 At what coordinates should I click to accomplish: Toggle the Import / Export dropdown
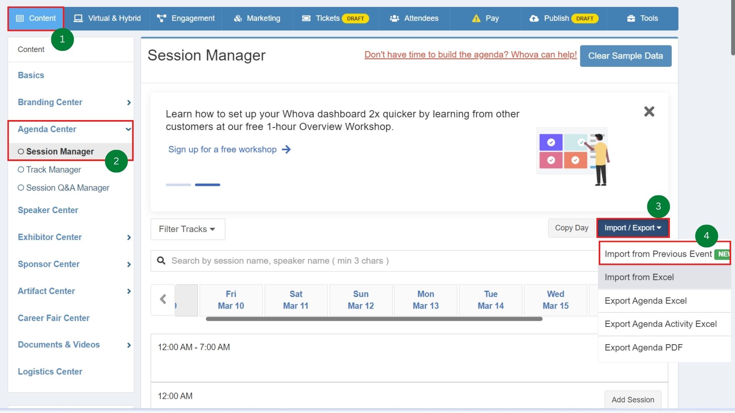633,228
